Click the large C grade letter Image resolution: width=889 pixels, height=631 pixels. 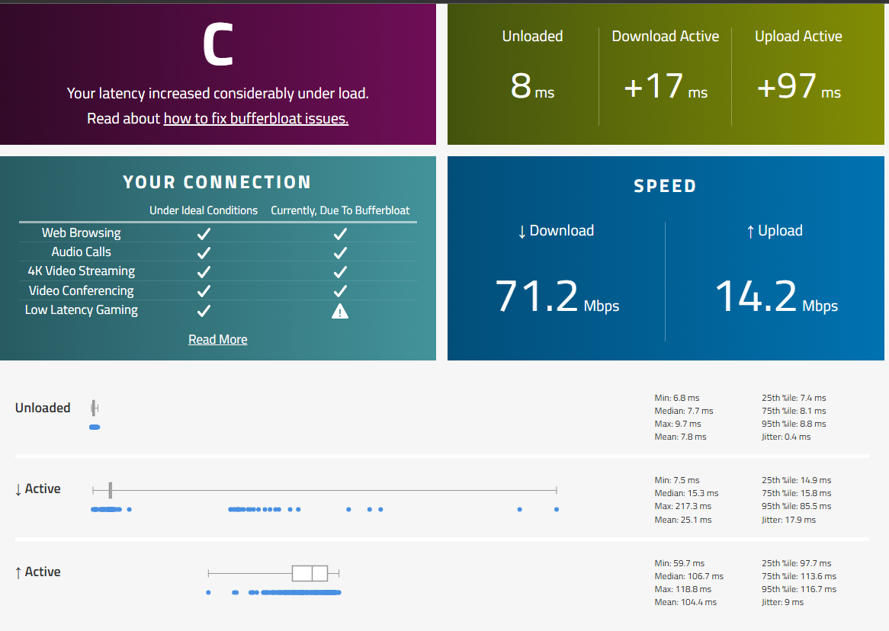(217, 46)
